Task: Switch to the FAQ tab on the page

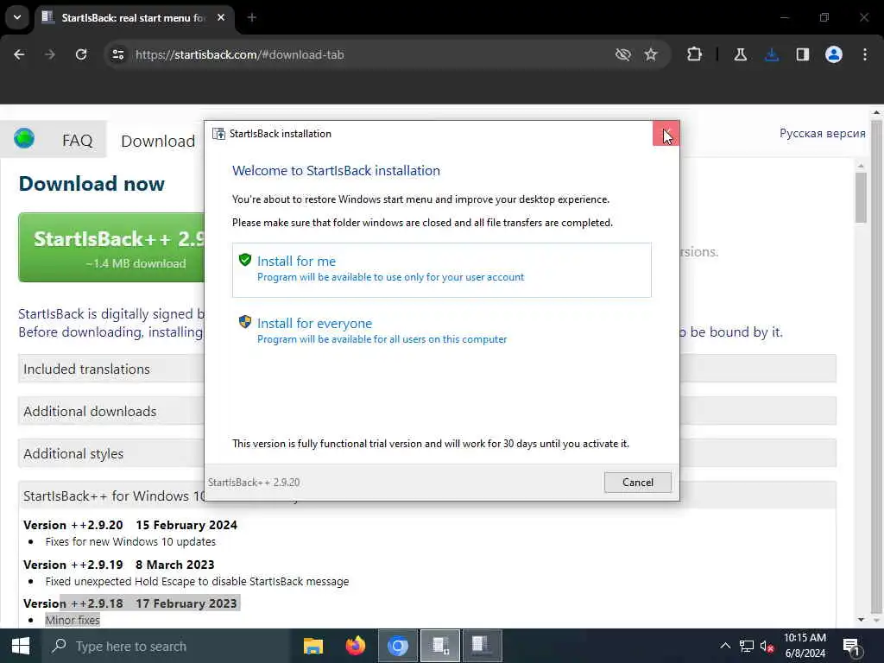Action: pos(77,140)
